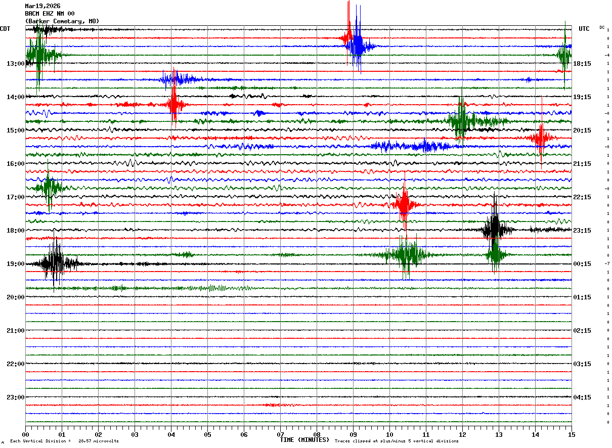Click the (Barker Cemetery, MO) location text

pos(62,21)
